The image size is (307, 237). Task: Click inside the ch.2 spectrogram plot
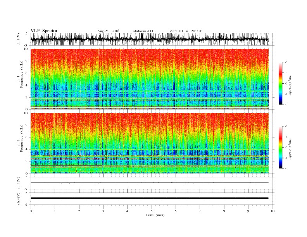point(150,143)
